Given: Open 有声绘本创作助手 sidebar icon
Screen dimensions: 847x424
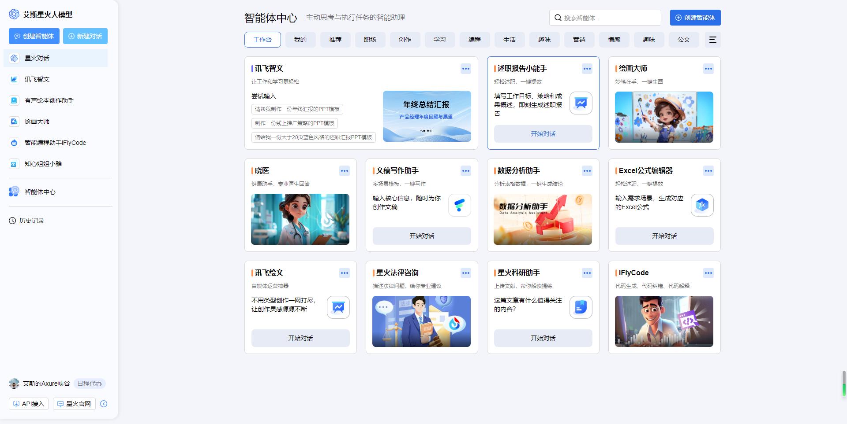Looking at the screenshot, I should click(14, 100).
